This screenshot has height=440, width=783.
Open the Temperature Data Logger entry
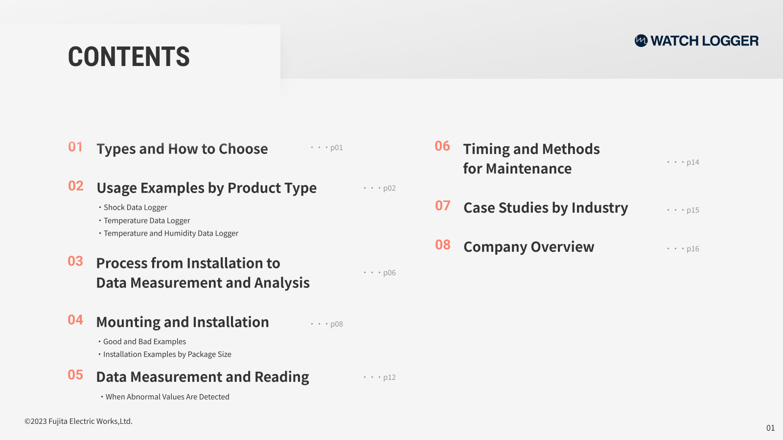147,220
